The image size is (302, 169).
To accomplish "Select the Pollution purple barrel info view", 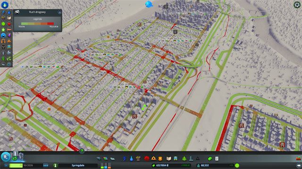I will pyautogui.click(x=9, y=36).
